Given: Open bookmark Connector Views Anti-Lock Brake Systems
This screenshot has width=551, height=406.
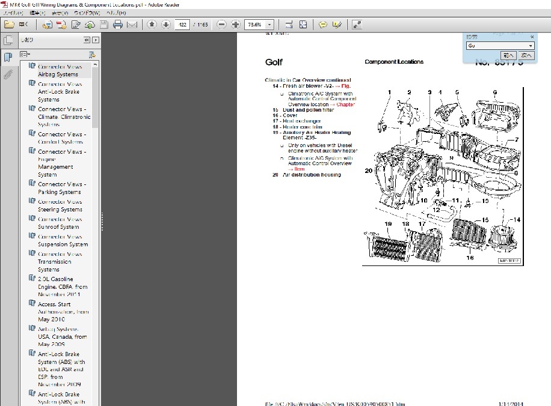Looking at the screenshot, I should (x=60, y=92).
